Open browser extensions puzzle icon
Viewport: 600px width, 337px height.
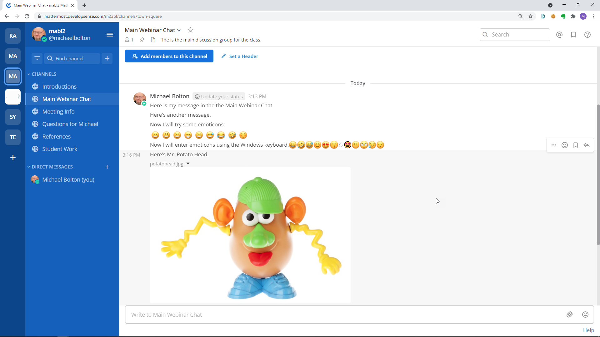573,16
